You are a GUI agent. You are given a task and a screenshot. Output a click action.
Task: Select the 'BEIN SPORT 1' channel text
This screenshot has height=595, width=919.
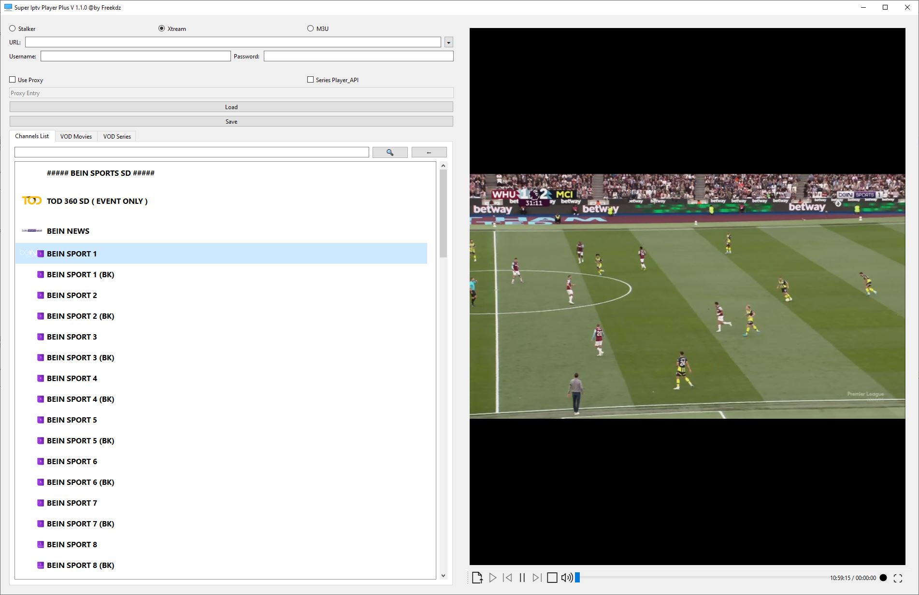click(x=72, y=254)
